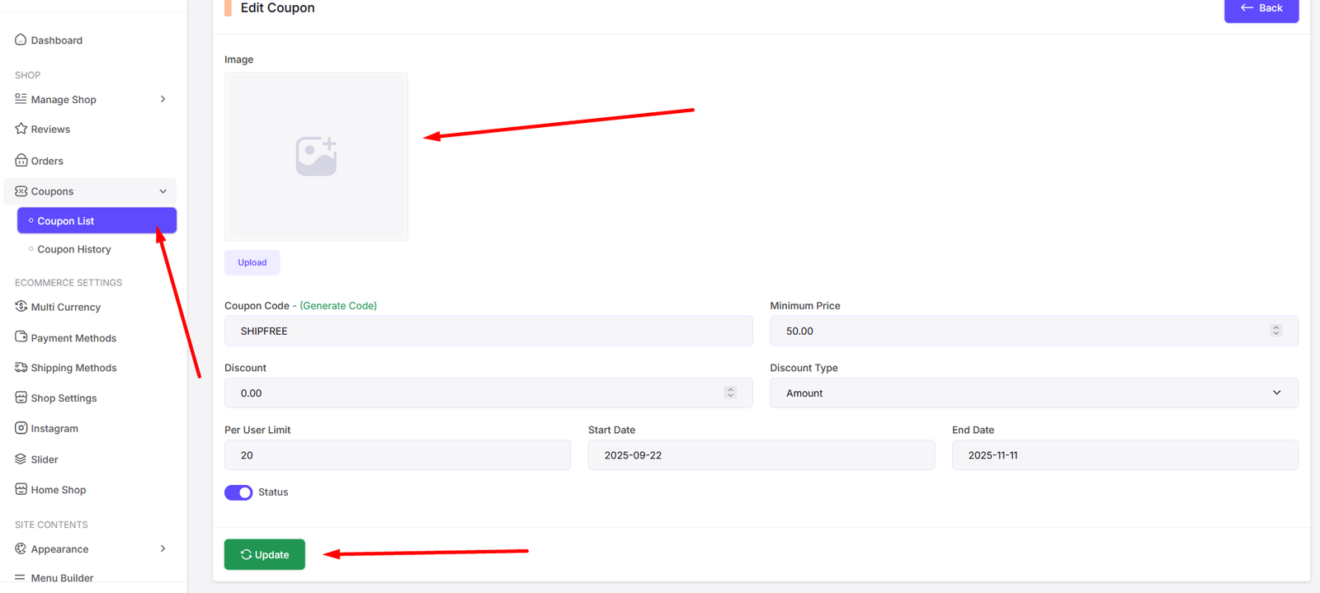Click the Dashboard home icon

coord(21,40)
